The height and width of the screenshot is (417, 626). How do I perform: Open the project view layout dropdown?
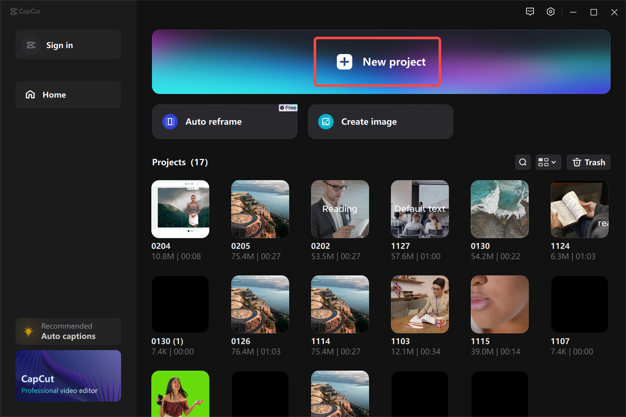click(x=548, y=162)
